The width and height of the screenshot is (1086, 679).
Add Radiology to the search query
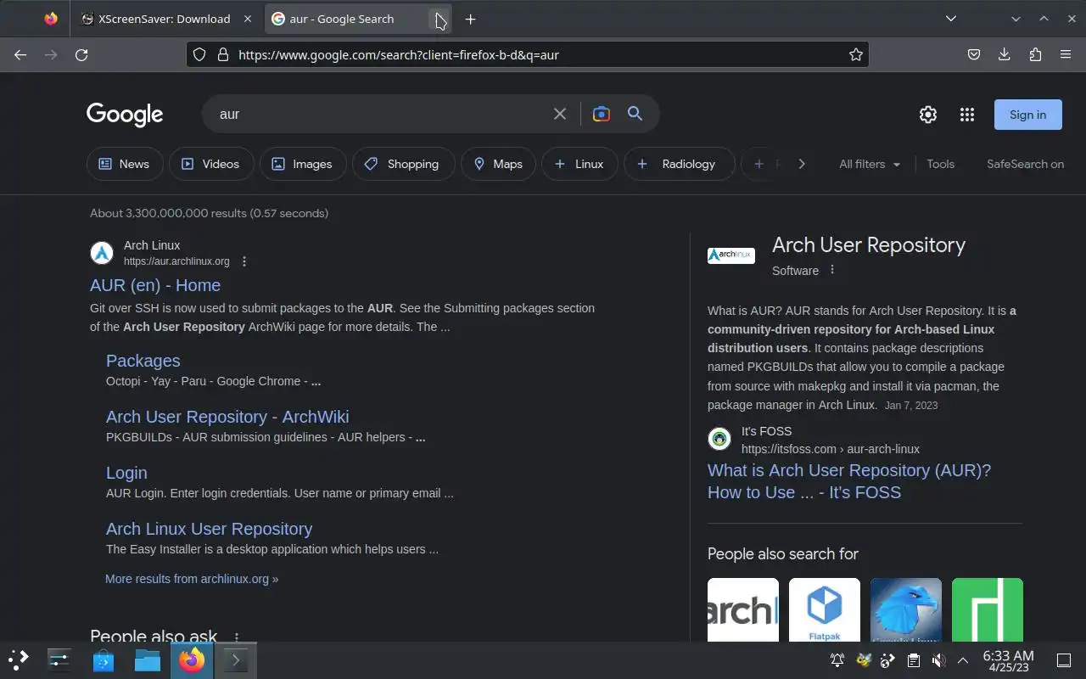(x=679, y=164)
